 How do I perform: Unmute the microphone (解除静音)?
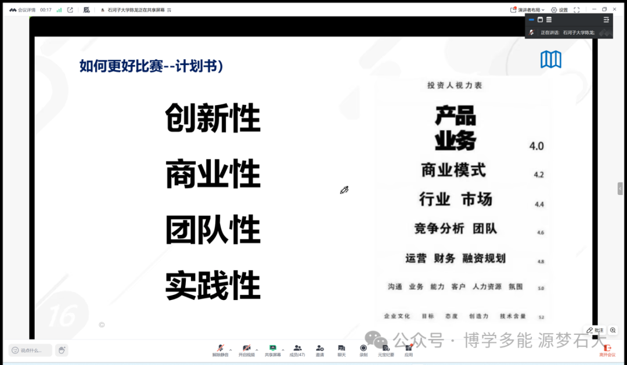point(220,350)
